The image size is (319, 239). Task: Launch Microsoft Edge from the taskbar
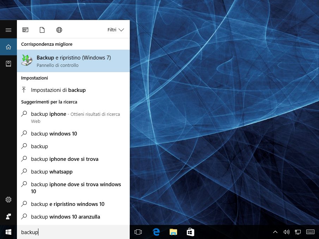[156, 232]
